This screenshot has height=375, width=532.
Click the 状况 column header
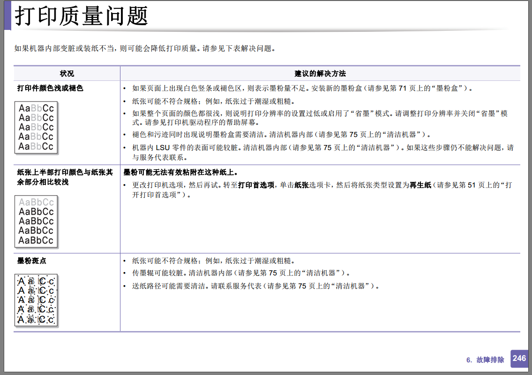(67, 73)
